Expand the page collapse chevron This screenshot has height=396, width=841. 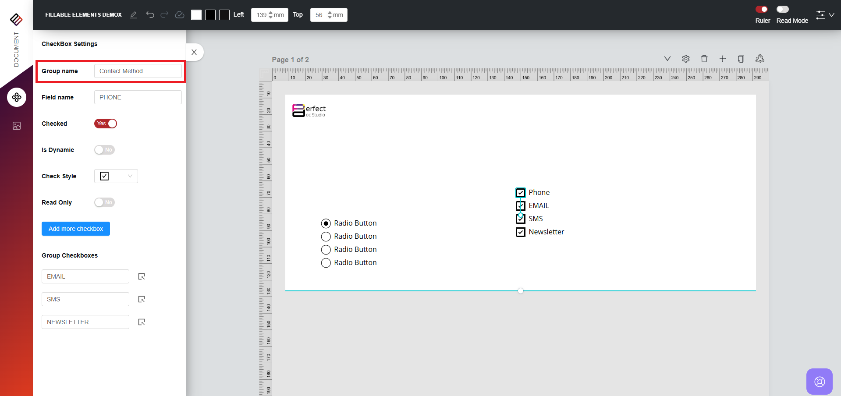tap(667, 59)
